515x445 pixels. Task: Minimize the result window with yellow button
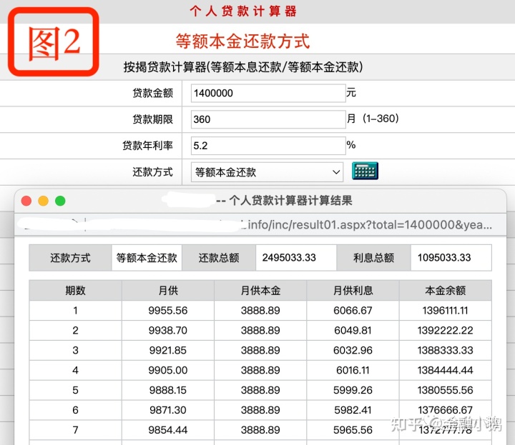tap(43, 201)
